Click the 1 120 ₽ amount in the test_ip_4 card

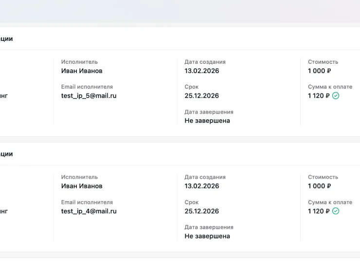click(319, 211)
